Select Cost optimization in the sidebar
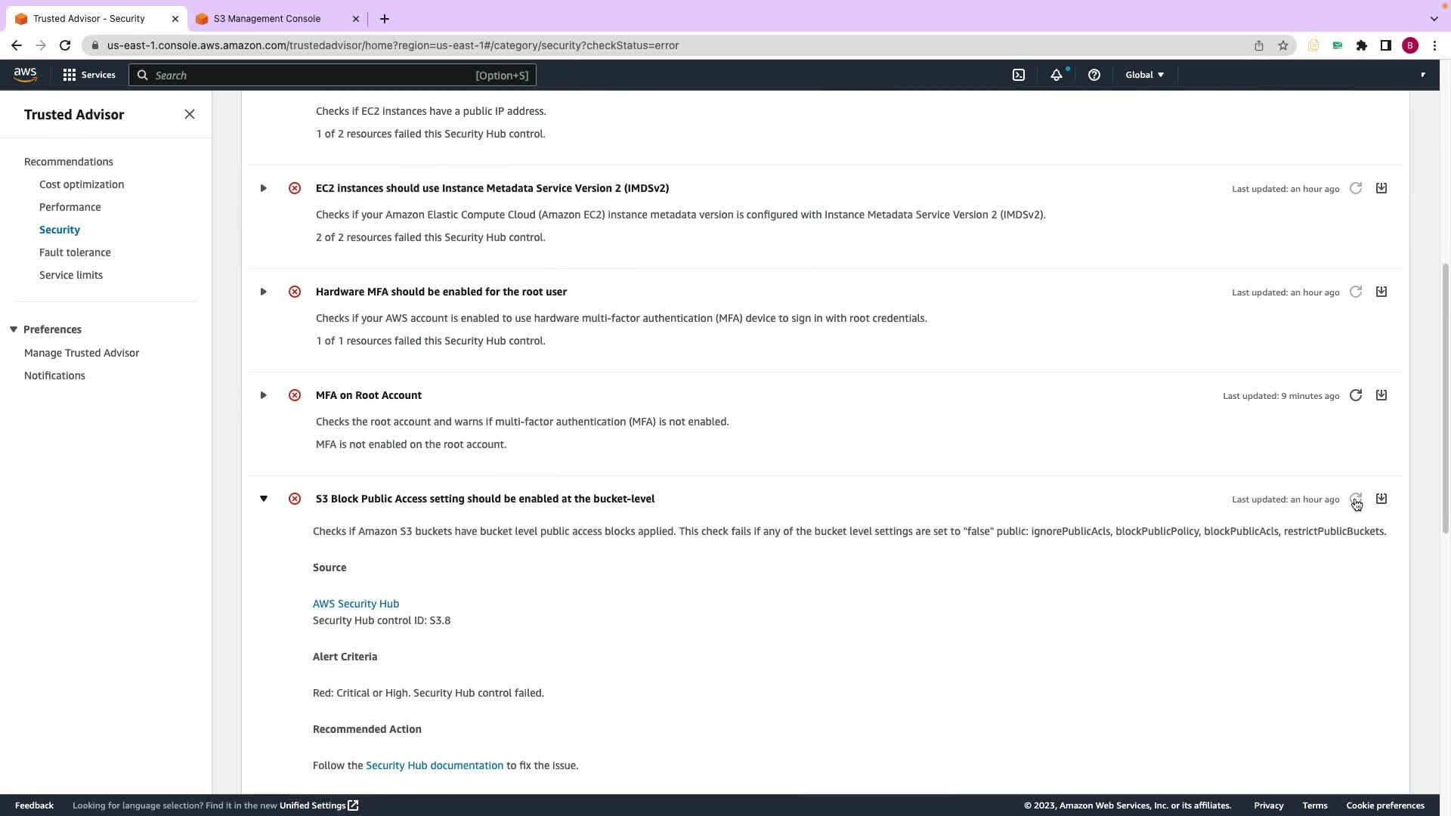 point(82,184)
